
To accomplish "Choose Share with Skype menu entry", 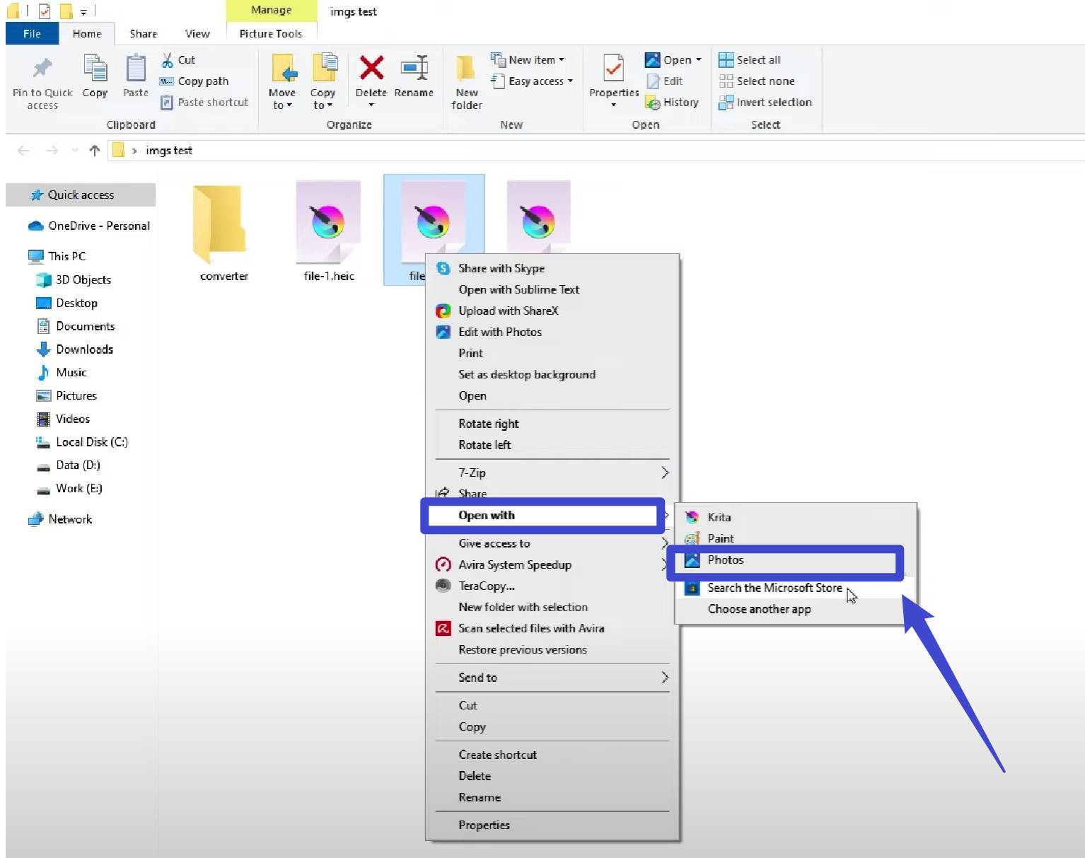I will pyautogui.click(x=552, y=268).
